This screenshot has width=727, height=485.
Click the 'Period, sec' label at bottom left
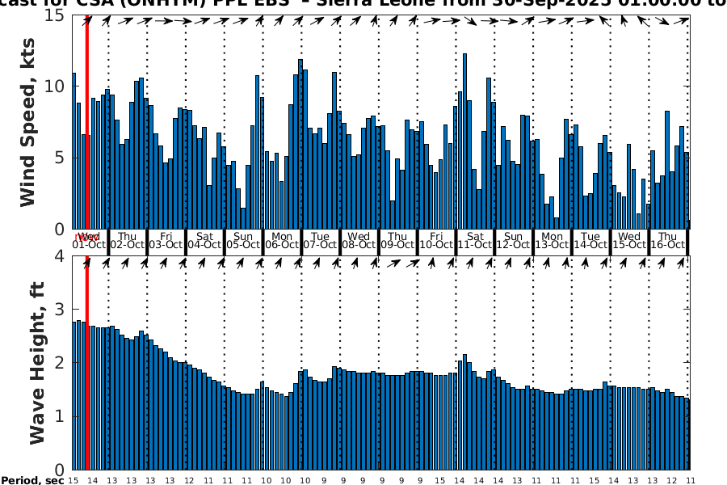pyautogui.click(x=32, y=480)
